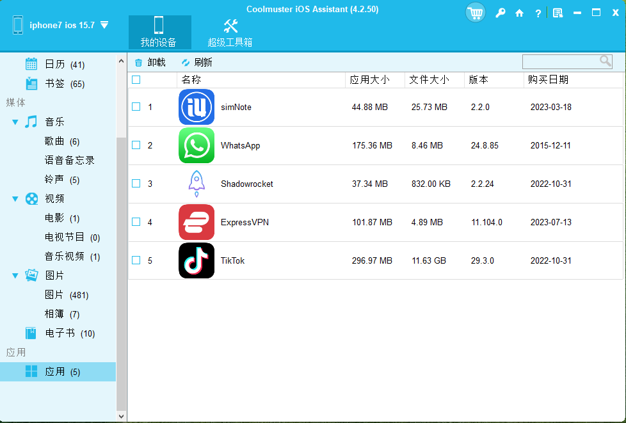Viewport: 626px width, 423px height.
Task: Click the key registration icon
Action: click(501, 13)
